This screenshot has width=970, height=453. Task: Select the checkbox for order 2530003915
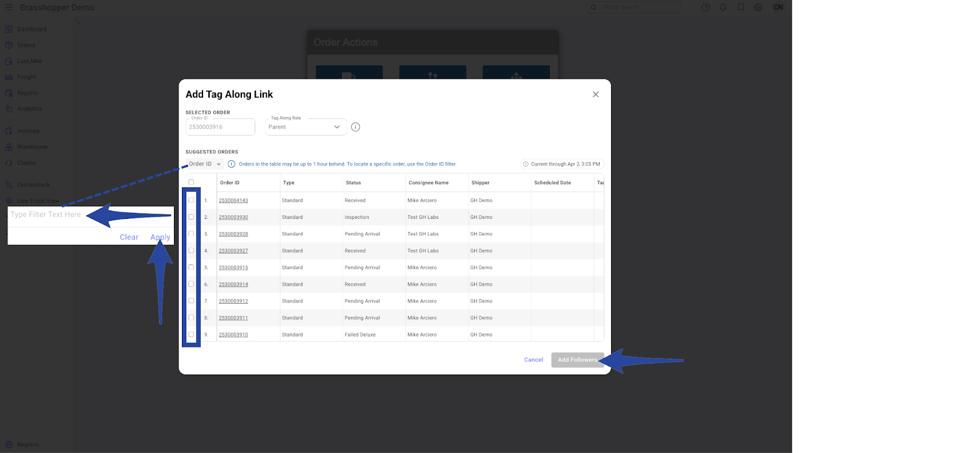[x=191, y=267]
